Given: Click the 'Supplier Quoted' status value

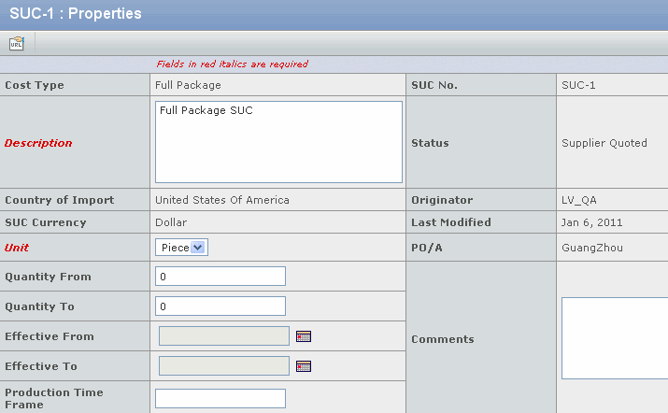Looking at the screenshot, I should pyautogui.click(x=604, y=143).
